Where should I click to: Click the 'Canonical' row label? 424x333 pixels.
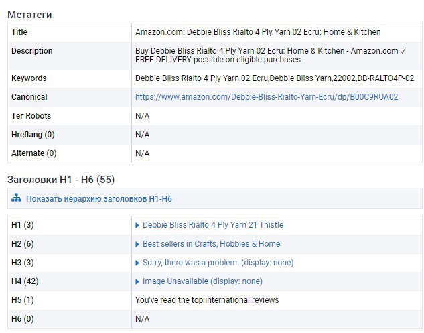(x=29, y=97)
